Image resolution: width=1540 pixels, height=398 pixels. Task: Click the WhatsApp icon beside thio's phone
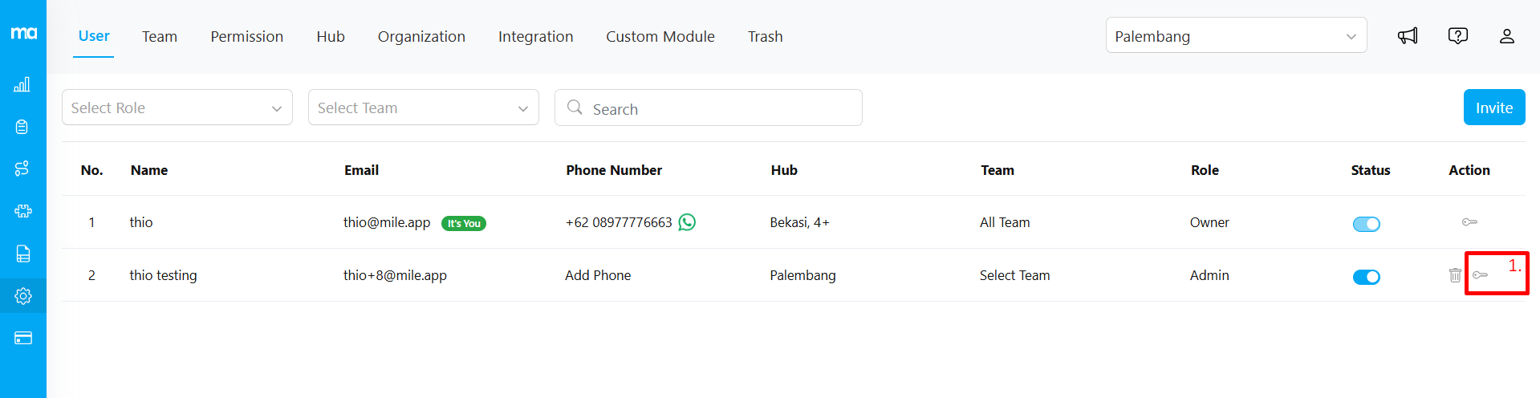click(687, 222)
